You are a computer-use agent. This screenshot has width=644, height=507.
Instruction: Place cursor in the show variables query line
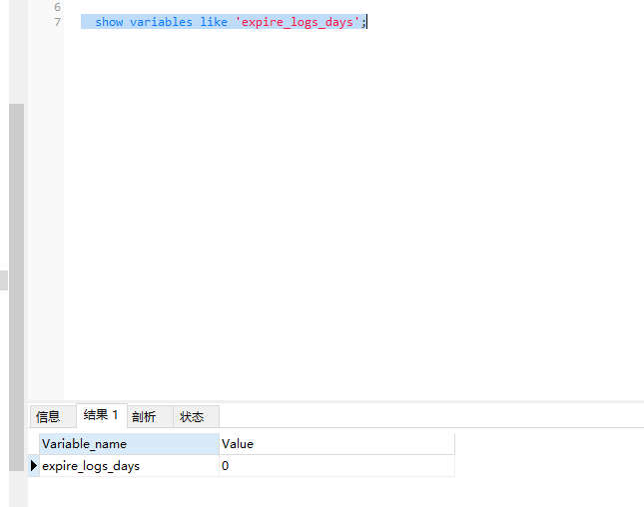point(224,22)
